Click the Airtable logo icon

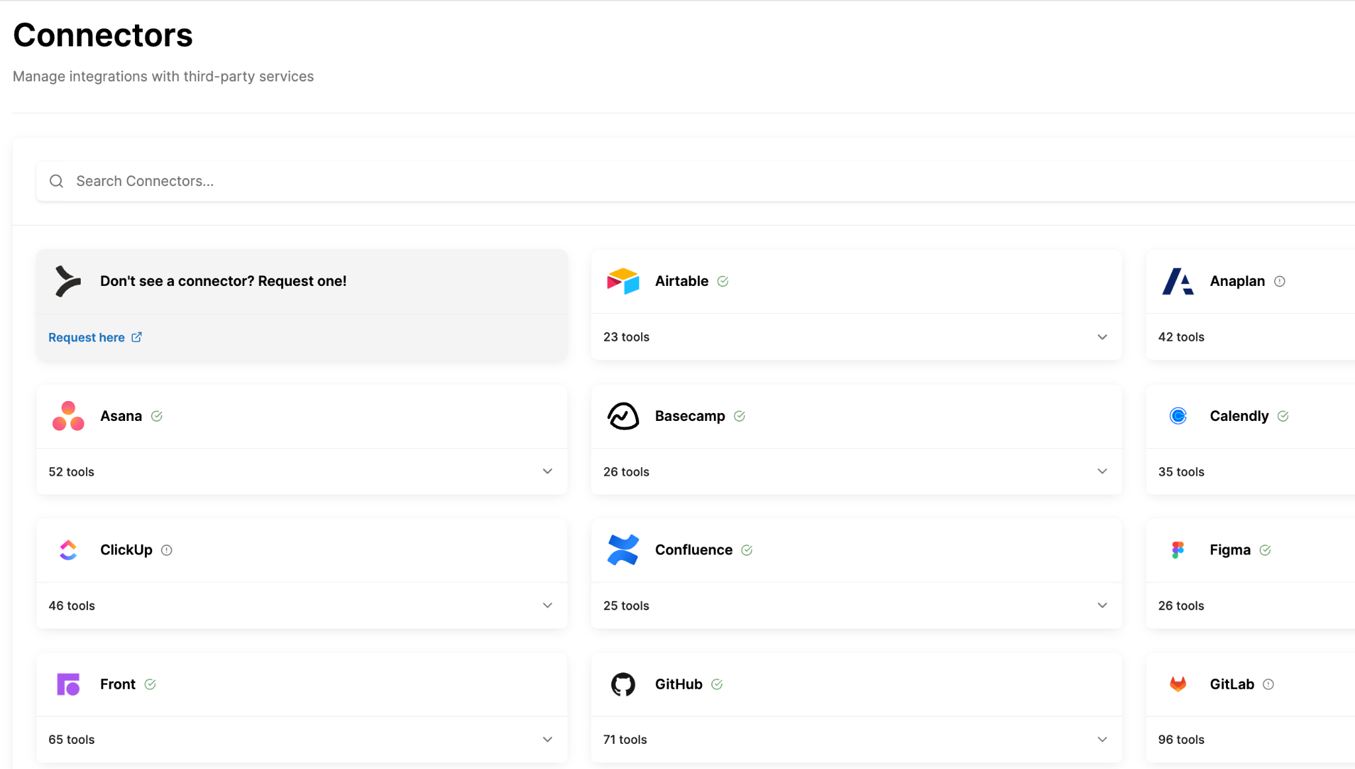623,281
